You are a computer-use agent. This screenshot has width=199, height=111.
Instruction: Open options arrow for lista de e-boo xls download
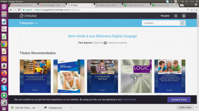coord(38,107)
